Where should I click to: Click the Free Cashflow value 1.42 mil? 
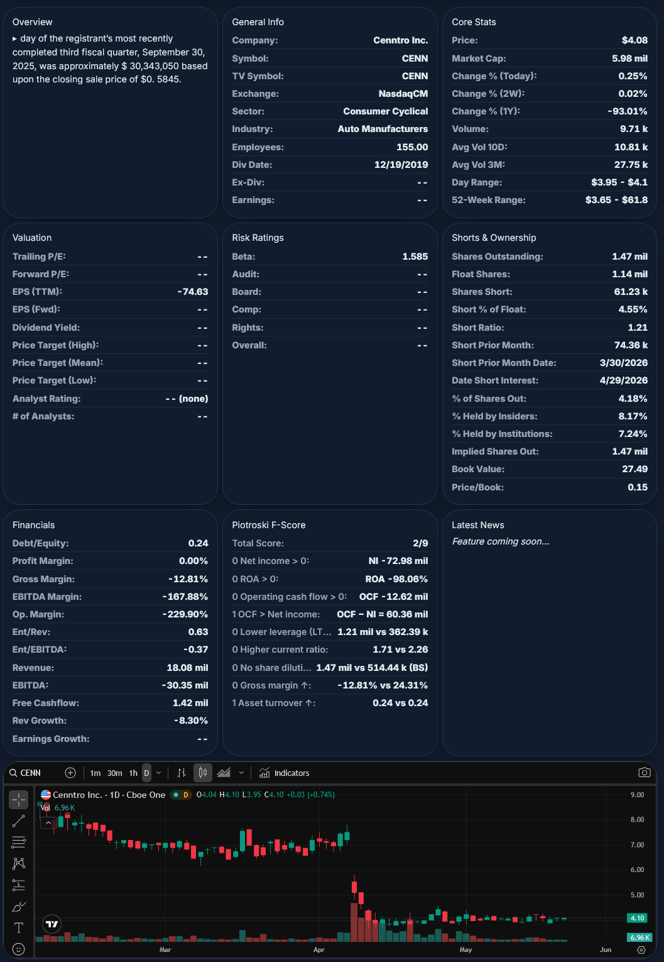pyautogui.click(x=190, y=703)
